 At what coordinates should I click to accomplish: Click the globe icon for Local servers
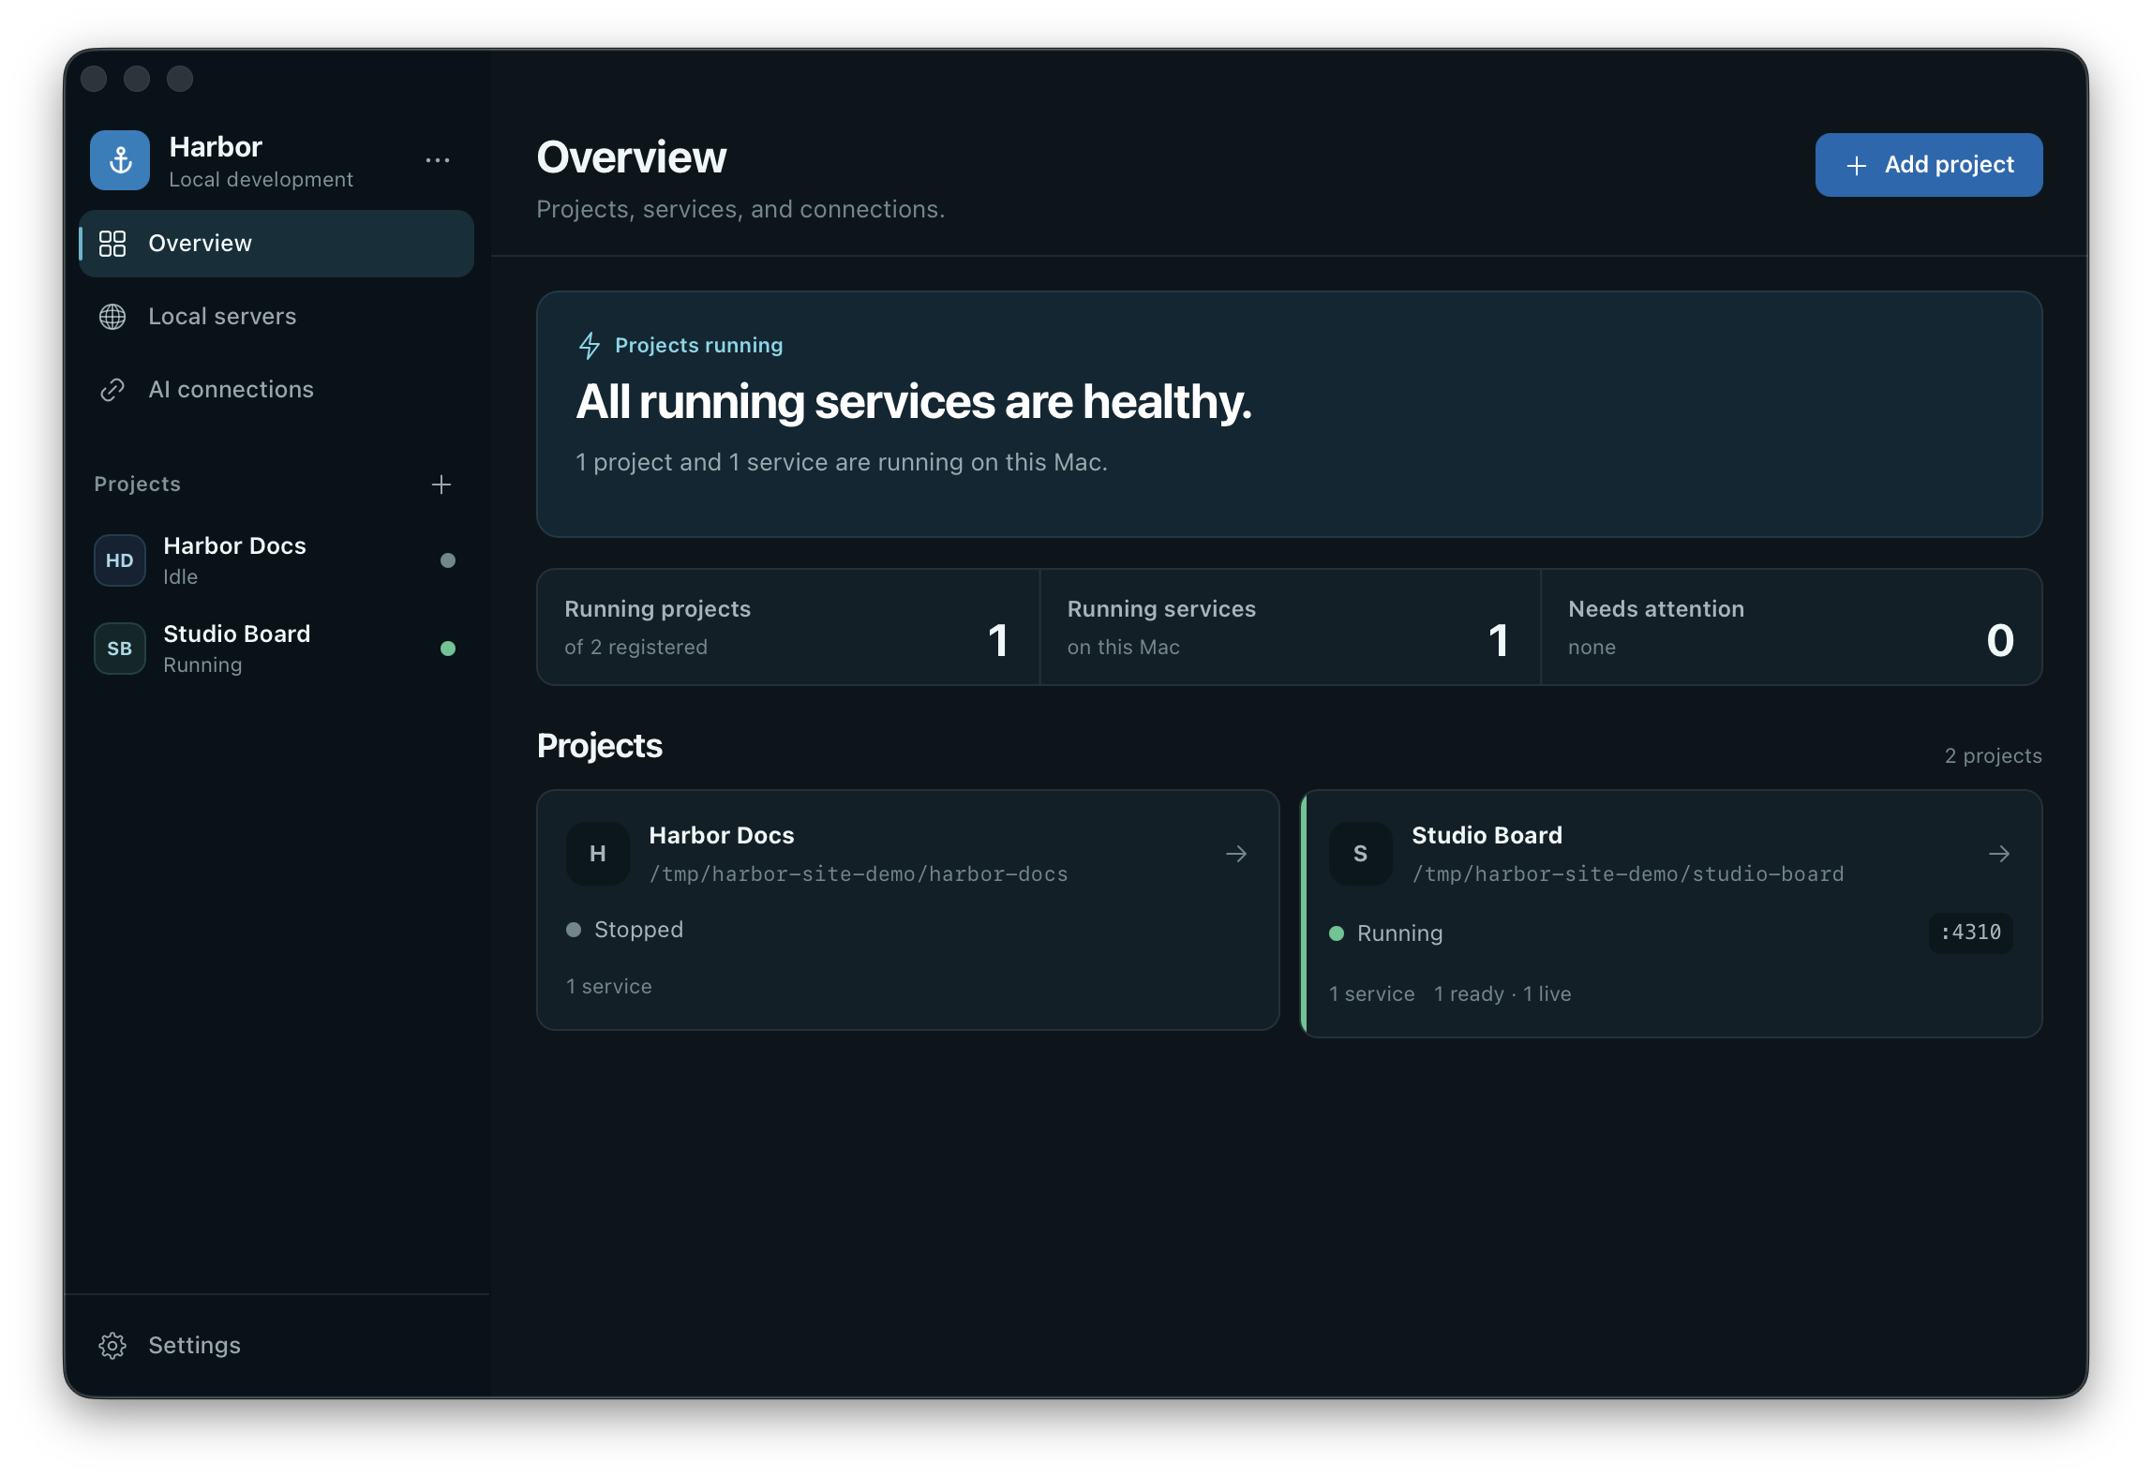pos(112,317)
